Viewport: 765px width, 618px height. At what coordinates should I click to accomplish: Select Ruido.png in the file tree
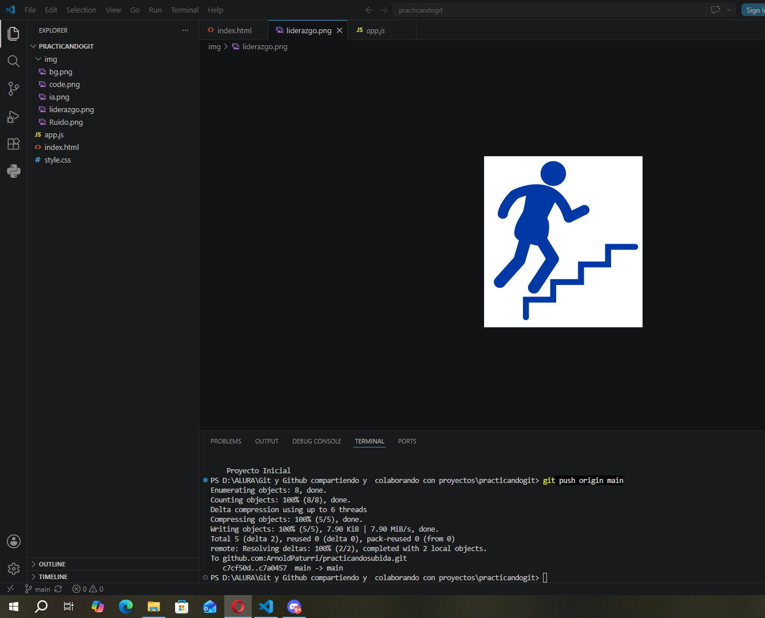(x=113, y=122)
